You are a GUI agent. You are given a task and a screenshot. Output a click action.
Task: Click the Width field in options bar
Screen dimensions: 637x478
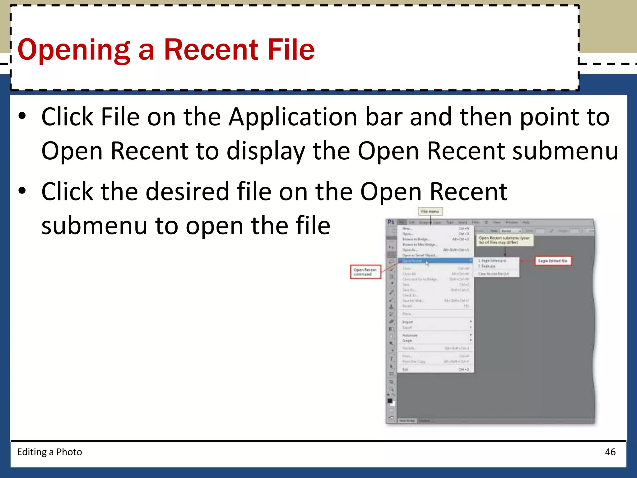pyautogui.click(x=540, y=231)
